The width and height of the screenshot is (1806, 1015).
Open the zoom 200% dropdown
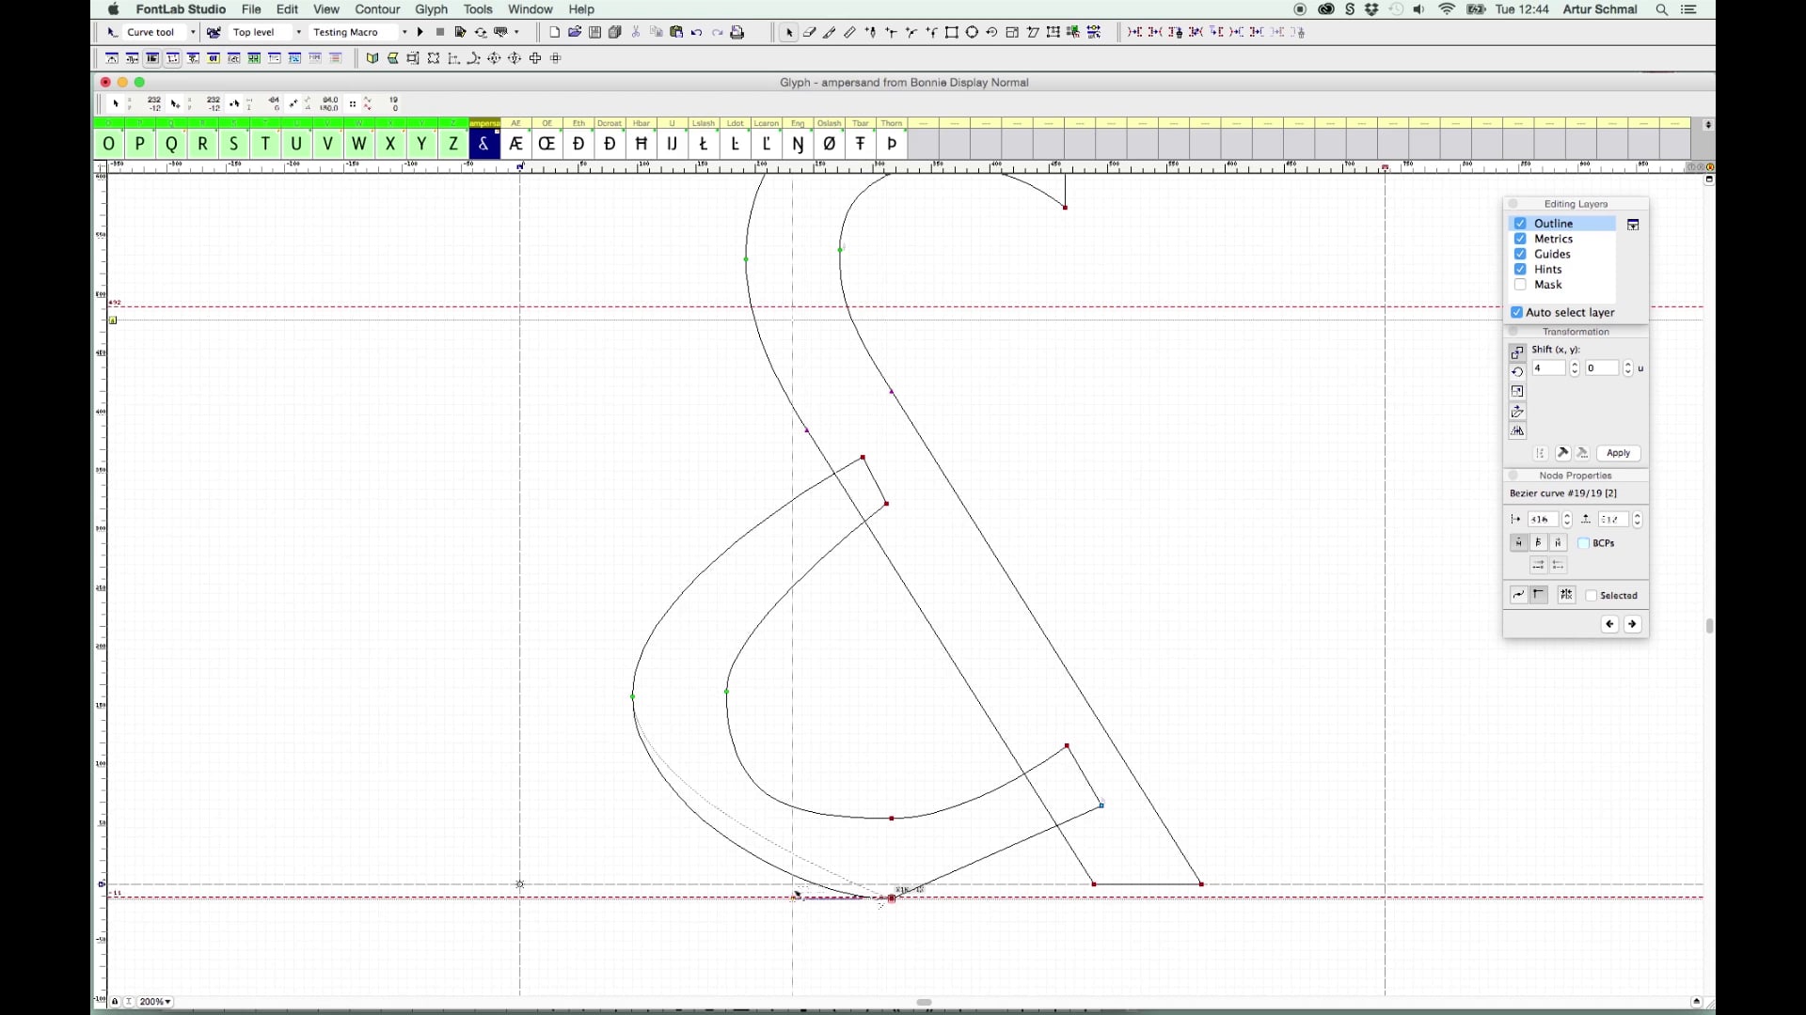pos(155,1002)
